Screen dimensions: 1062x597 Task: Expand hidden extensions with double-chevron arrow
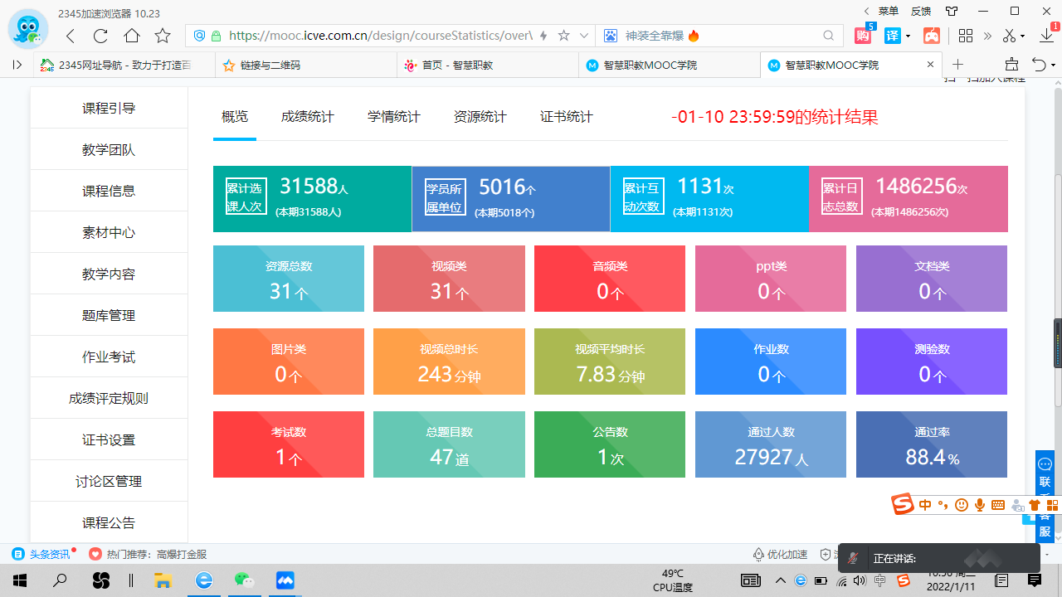pos(988,36)
